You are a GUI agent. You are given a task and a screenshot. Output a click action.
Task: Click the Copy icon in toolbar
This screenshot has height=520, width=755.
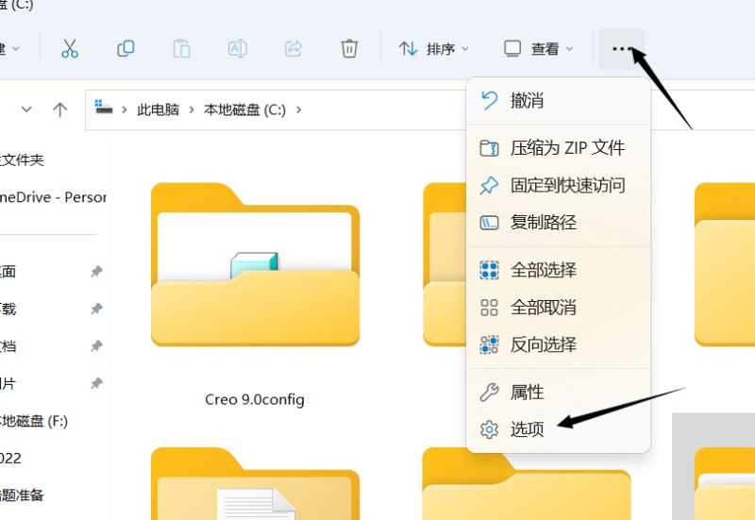[126, 49]
